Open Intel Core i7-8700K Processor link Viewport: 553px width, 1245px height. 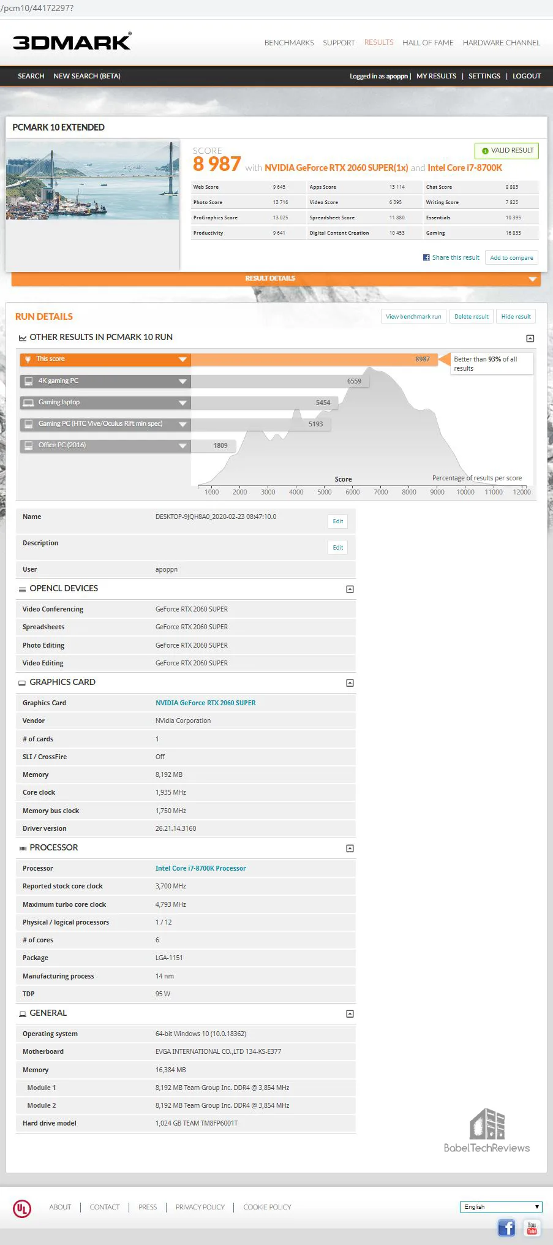pos(201,869)
